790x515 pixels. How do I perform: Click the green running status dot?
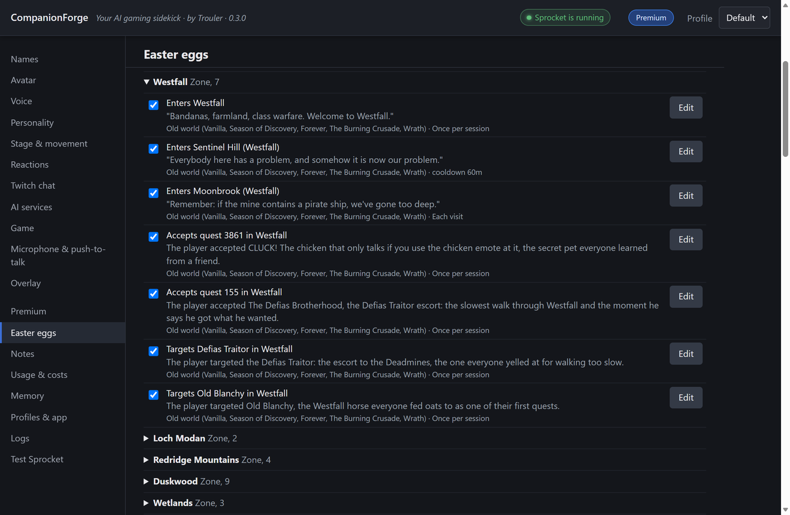click(529, 18)
